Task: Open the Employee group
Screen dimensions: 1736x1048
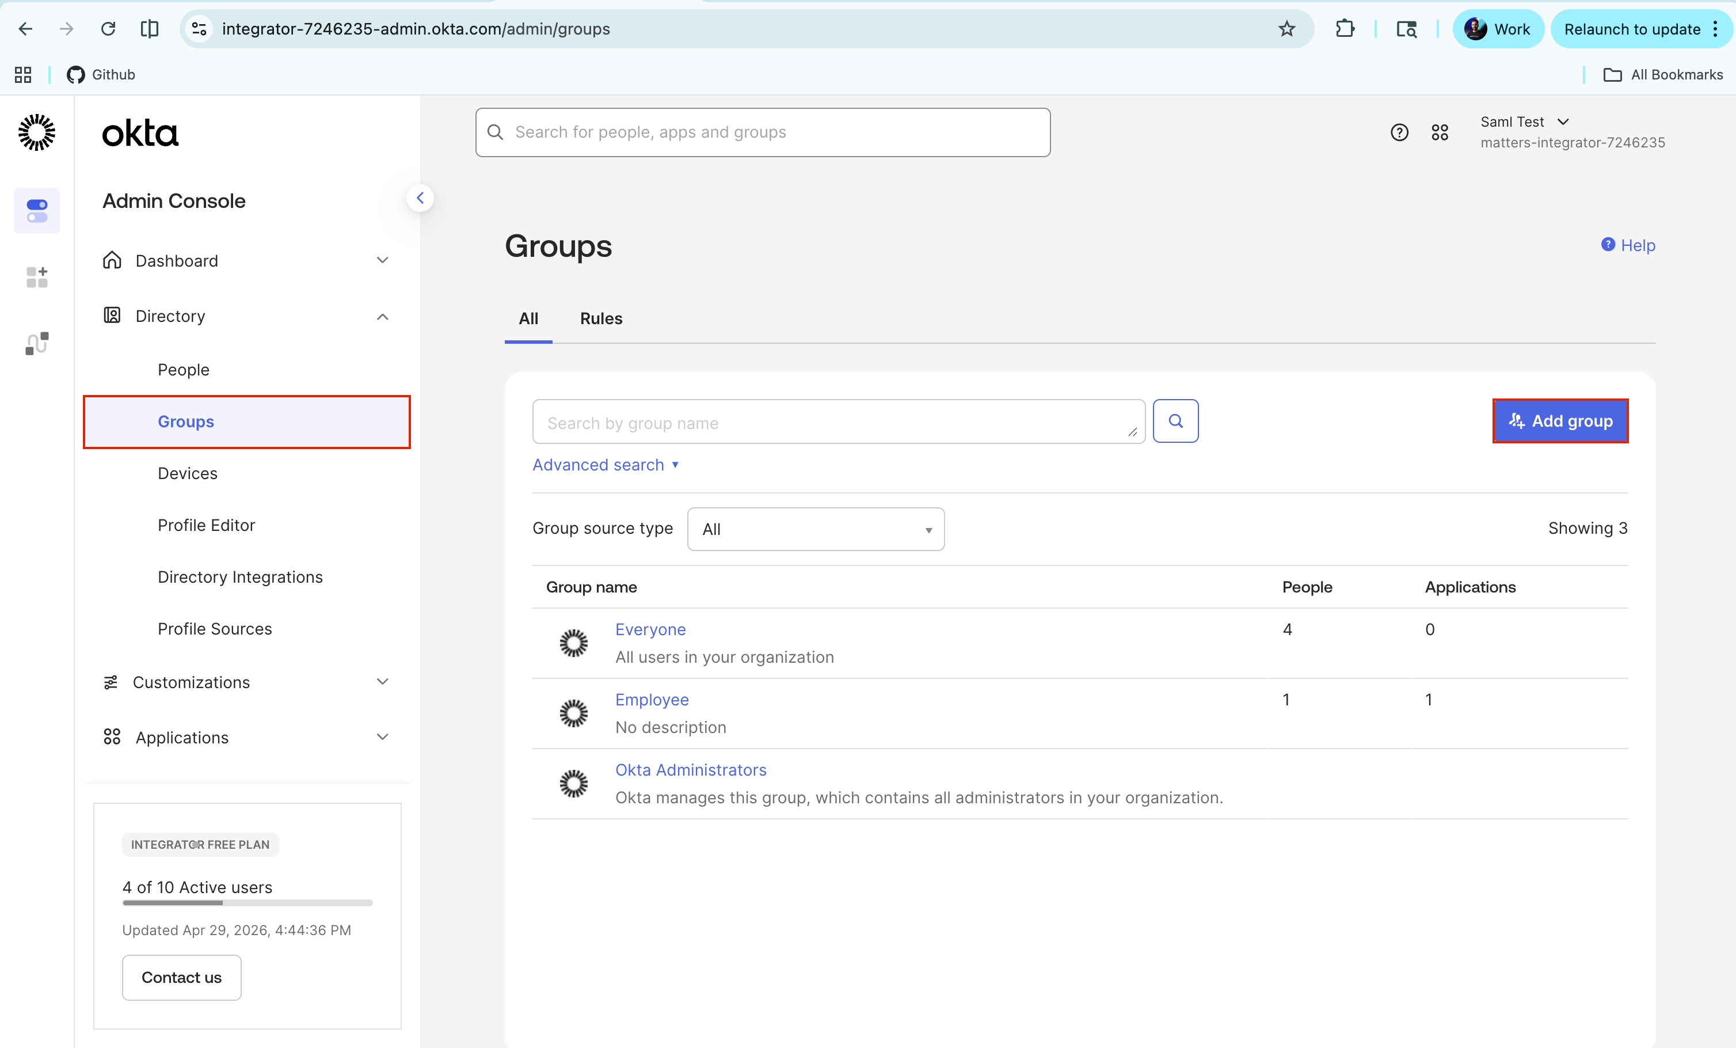Action: (x=652, y=700)
